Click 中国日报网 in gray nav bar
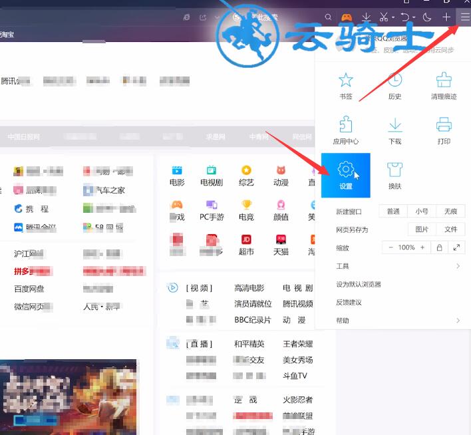 point(23,137)
